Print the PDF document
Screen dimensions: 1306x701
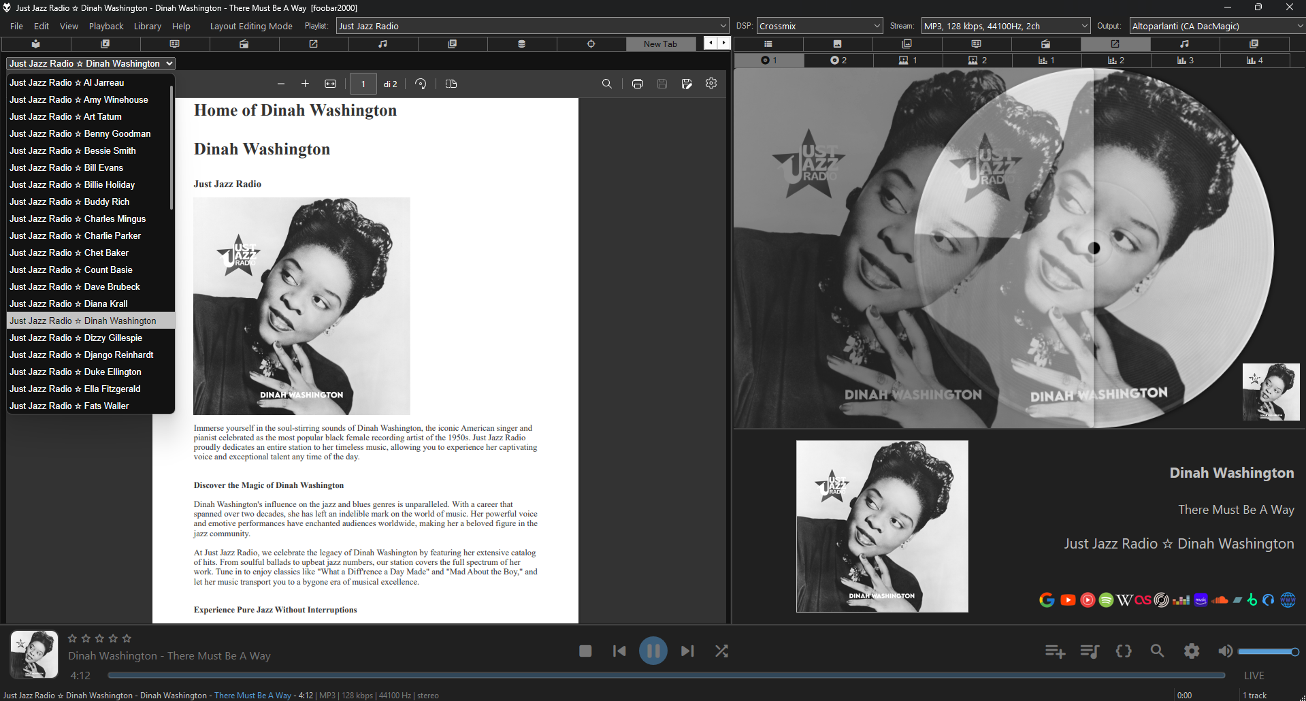point(637,84)
